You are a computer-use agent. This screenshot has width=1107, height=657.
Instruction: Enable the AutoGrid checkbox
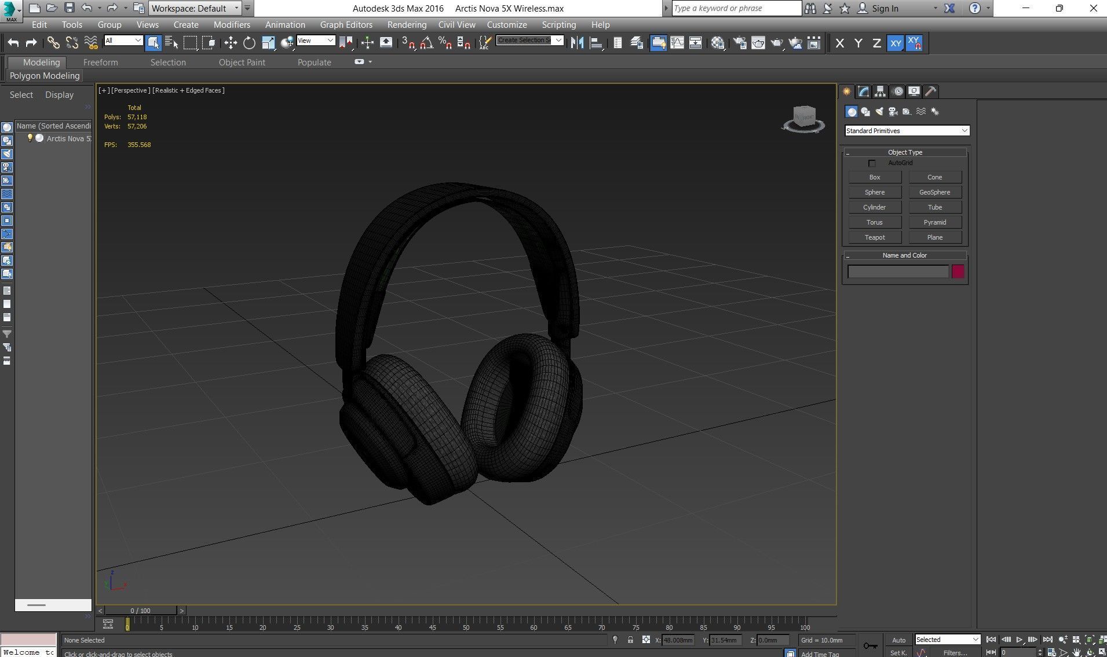coord(872,163)
